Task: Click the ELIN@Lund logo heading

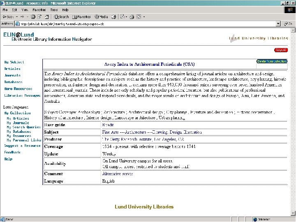Action: 18,35
